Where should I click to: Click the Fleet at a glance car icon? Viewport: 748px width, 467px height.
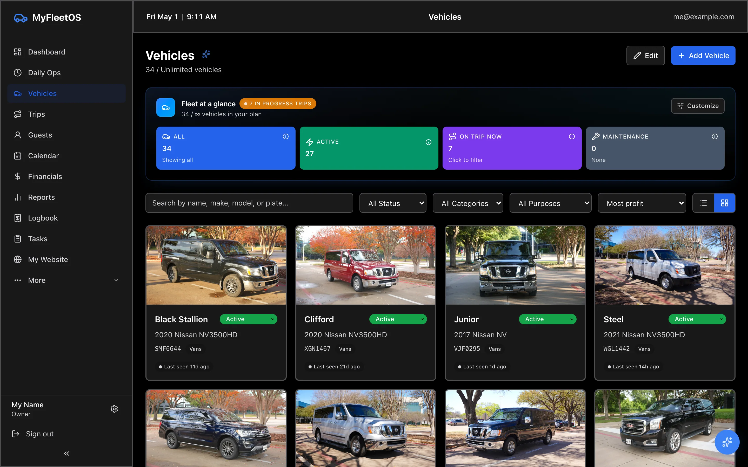pyautogui.click(x=166, y=107)
